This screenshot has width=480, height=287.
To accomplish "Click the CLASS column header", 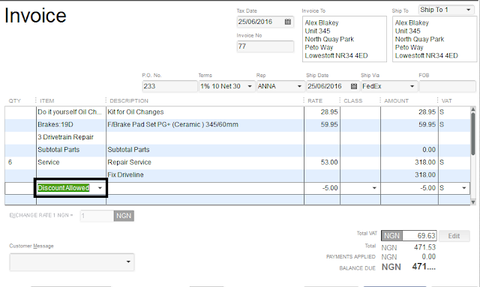I will click(353, 100).
